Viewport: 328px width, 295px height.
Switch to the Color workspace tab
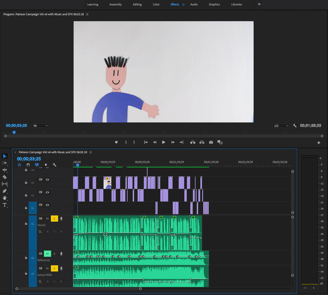point(156,4)
